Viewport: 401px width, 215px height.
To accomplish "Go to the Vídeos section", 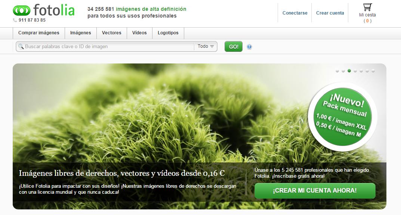I will click(x=139, y=33).
